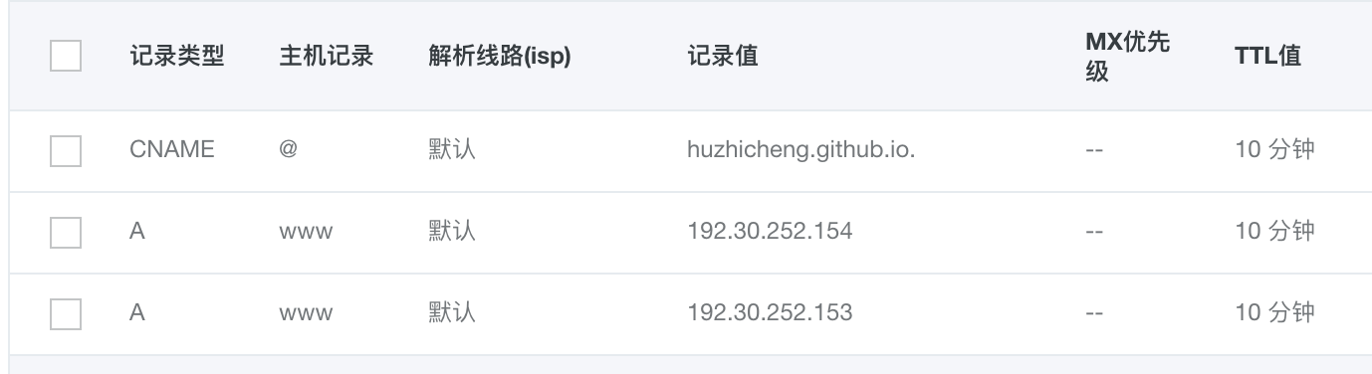1372x374 pixels.
Task: Toggle the select-all checkbox in the header row
Action: click(x=66, y=56)
